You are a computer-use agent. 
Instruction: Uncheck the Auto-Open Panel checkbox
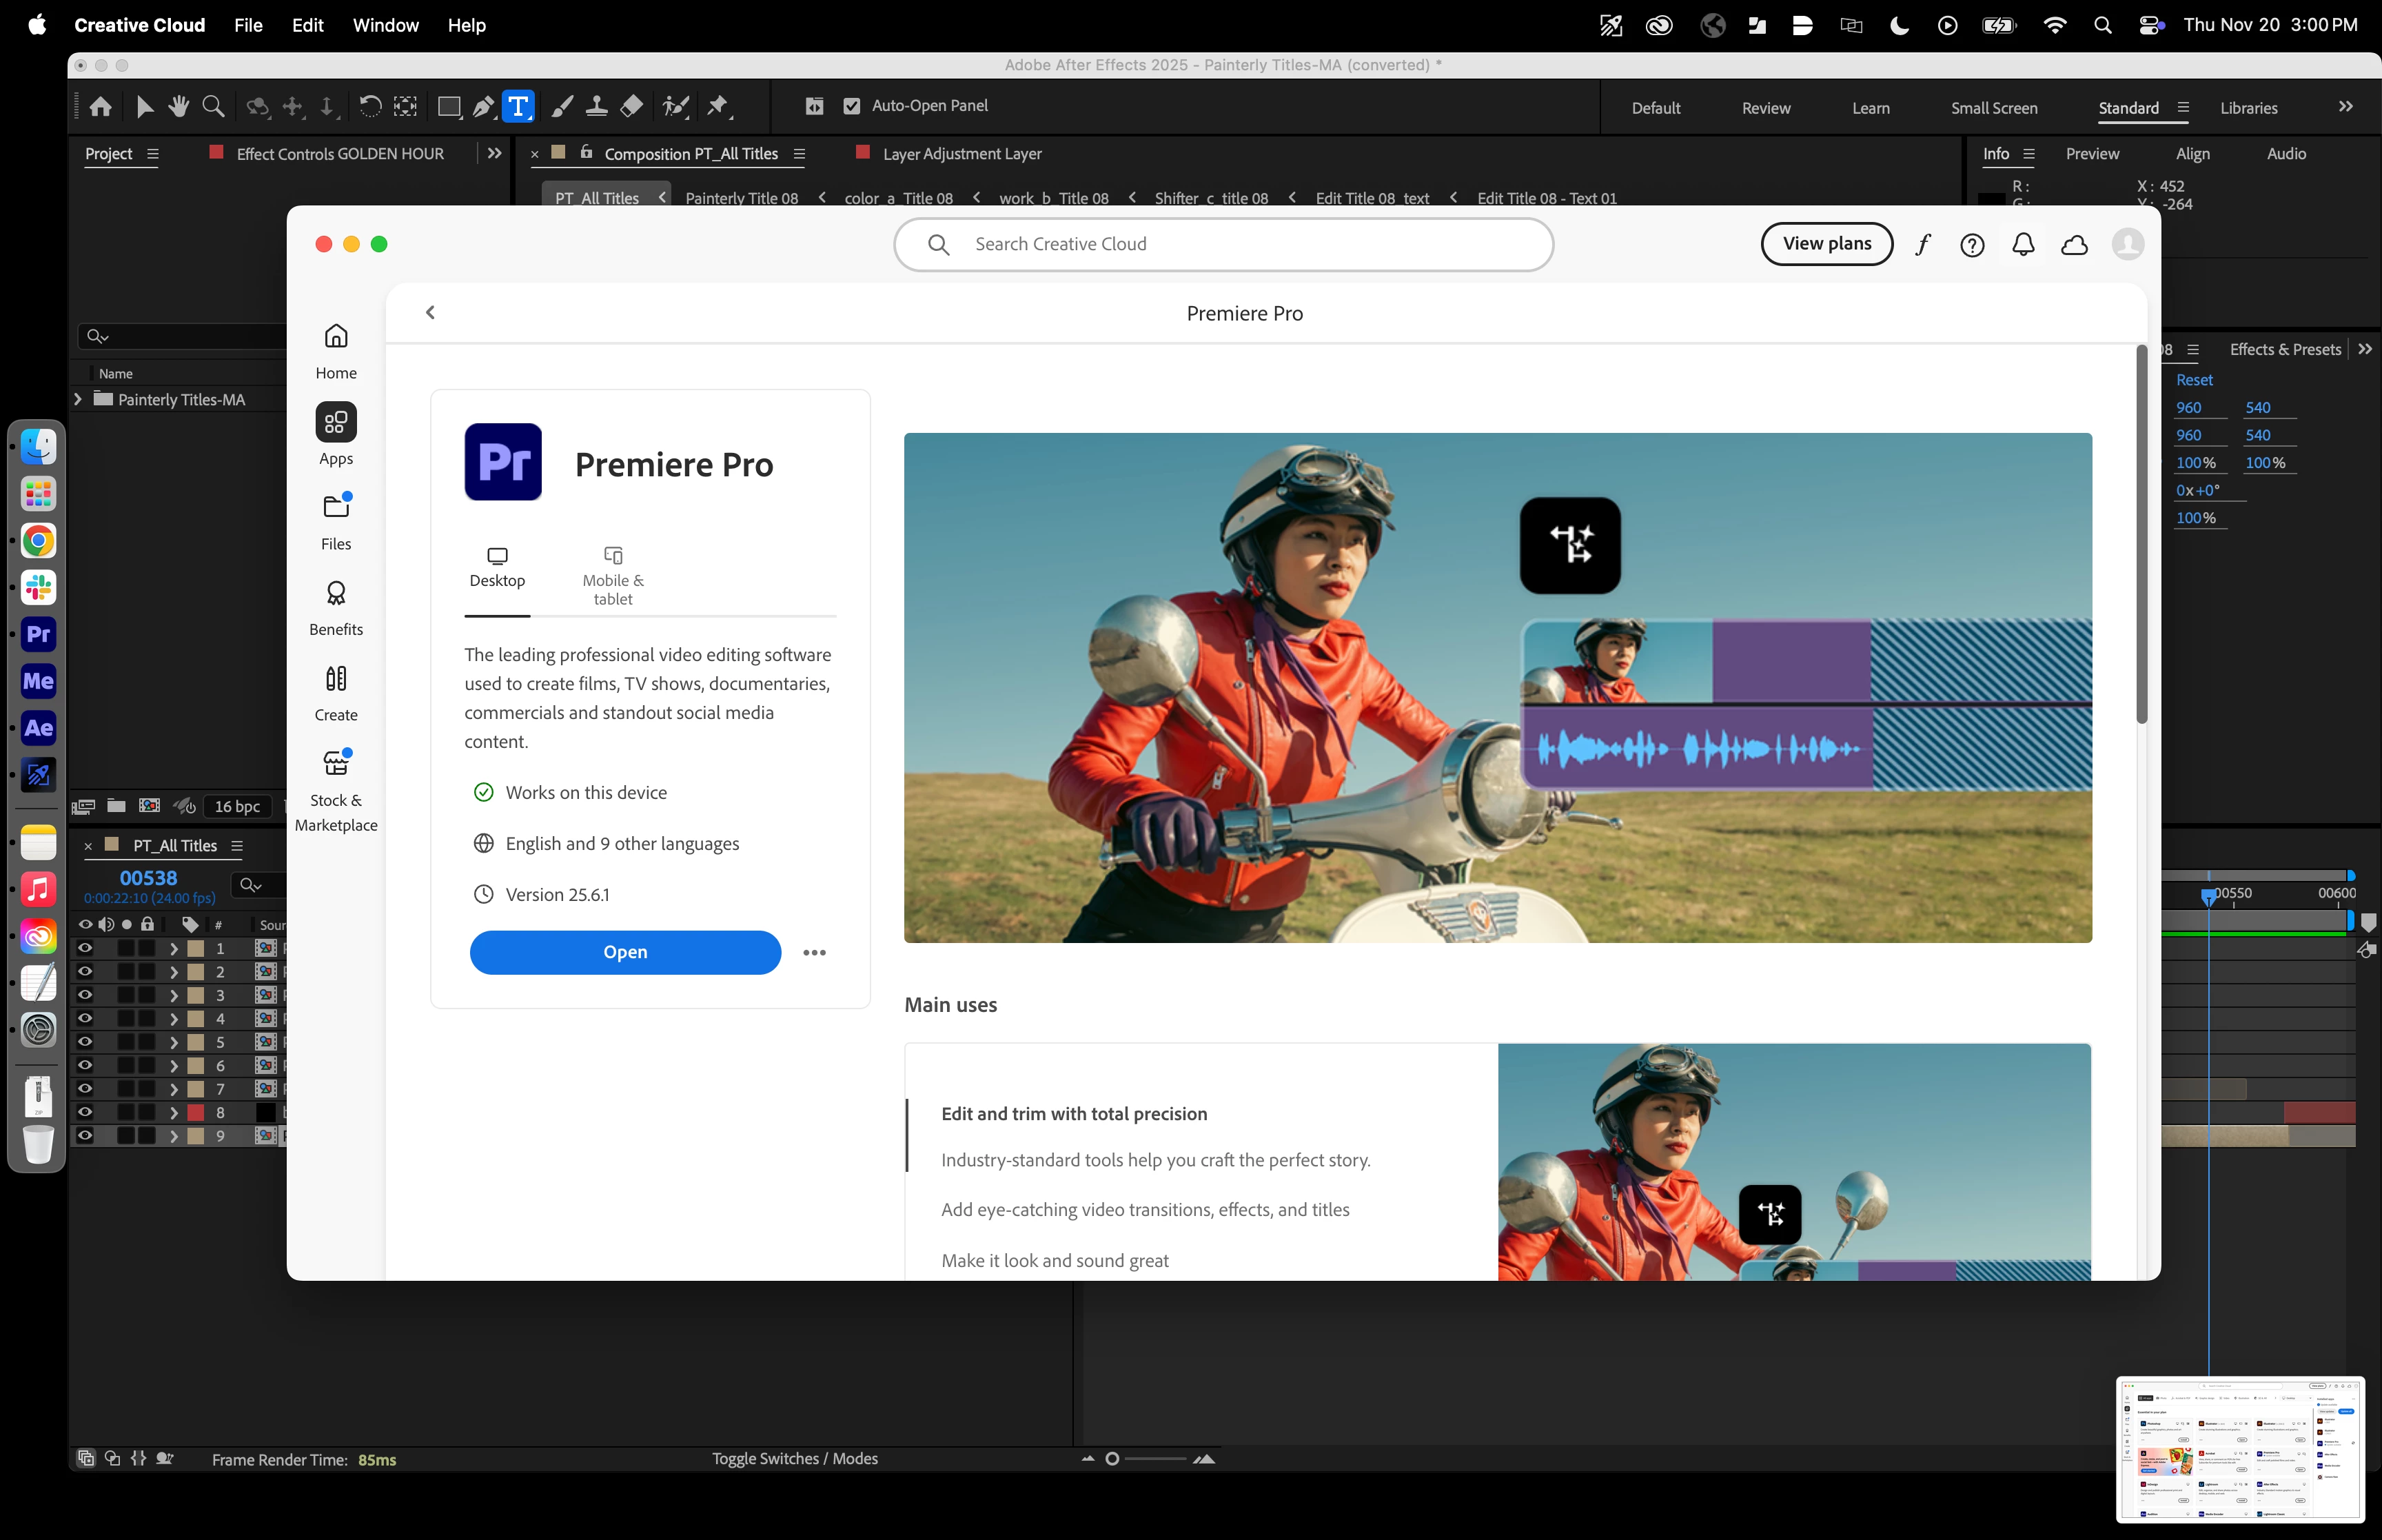(852, 106)
